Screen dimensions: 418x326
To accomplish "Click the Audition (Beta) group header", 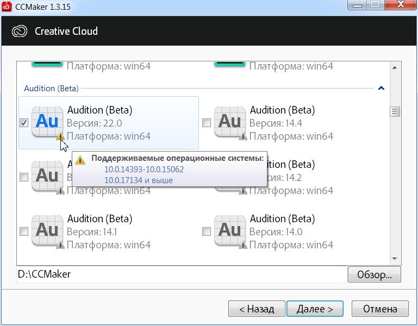I will coord(52,88).
